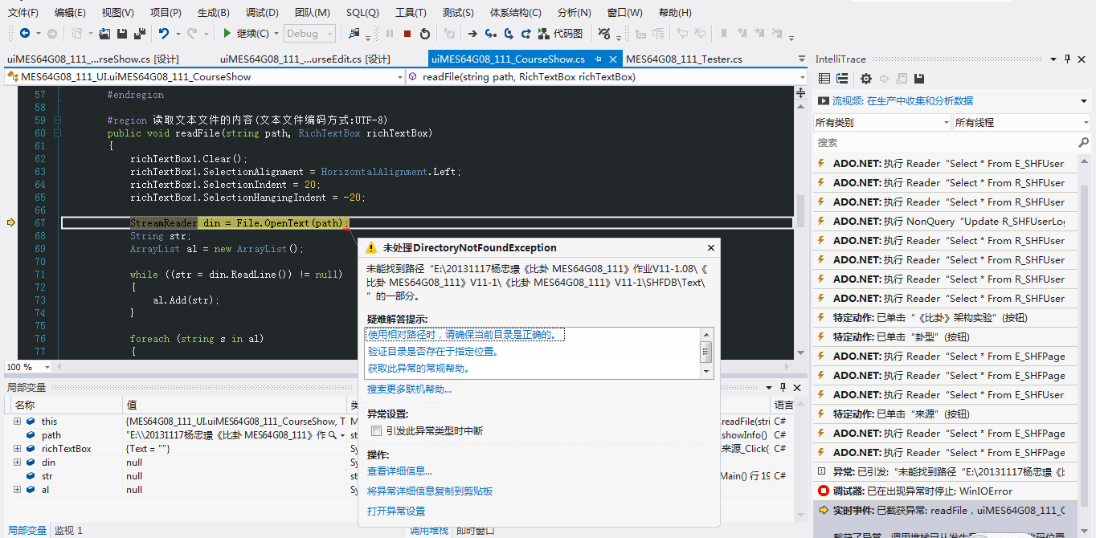The height and width of the screenshot is (538, 1096).
Task: Click the Undo arrow in toolbar
Action: pos(164,33)
